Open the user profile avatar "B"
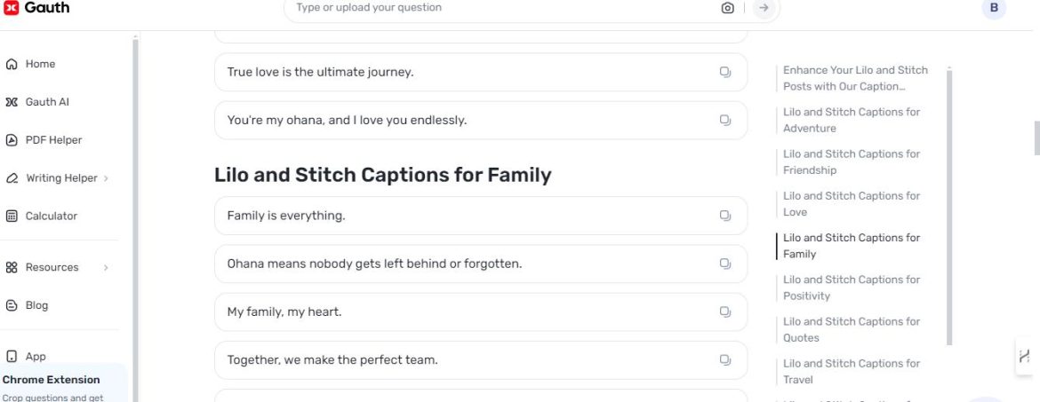Image resolution: width=1040 pixels, height=402 pixels. tap(994, 8)
